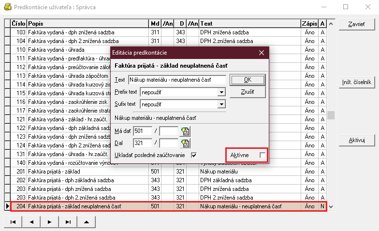This screenshot has height=231, width=379.
Task: Open account lookup next to Dal
Action: [185, 143]
